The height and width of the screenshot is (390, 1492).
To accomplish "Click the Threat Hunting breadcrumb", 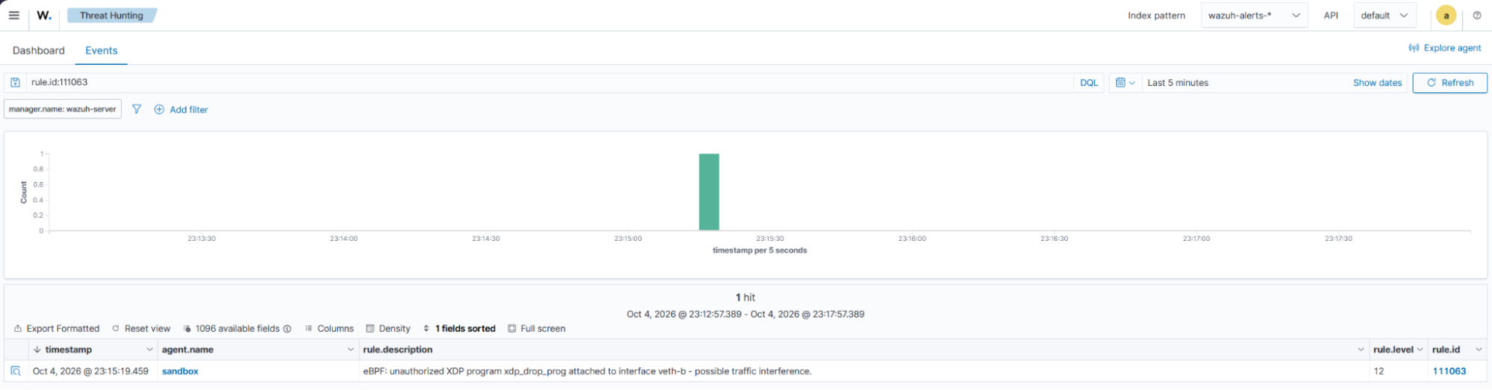I will pyautogui.click(x=111, y=15).
